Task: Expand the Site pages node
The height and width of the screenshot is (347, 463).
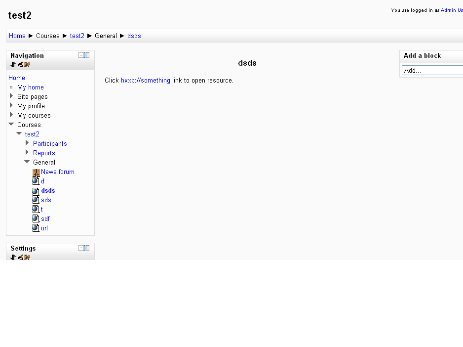Action: [11, 96]
